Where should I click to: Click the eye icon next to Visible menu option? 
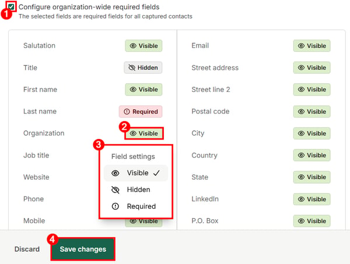click(115, 173)
